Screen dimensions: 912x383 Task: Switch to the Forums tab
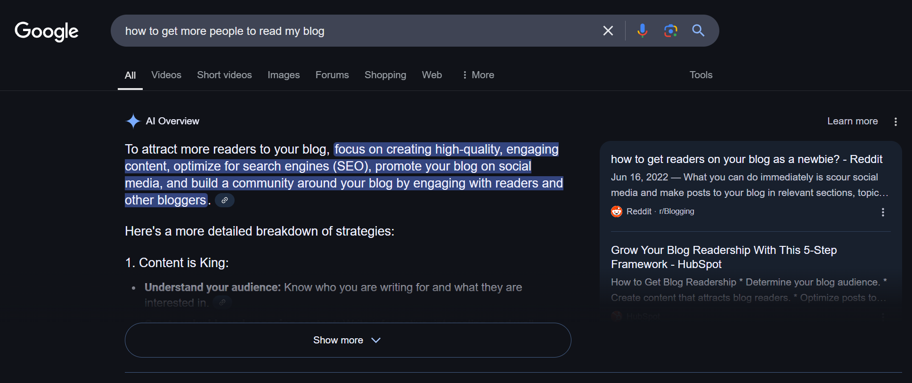pyautogui.click(x=332, y=75)
